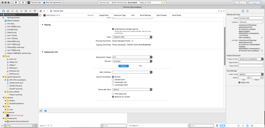Open the project navigator folder icon
The height and width of the screenshot is (128, 265).
[x=3, y=11]
